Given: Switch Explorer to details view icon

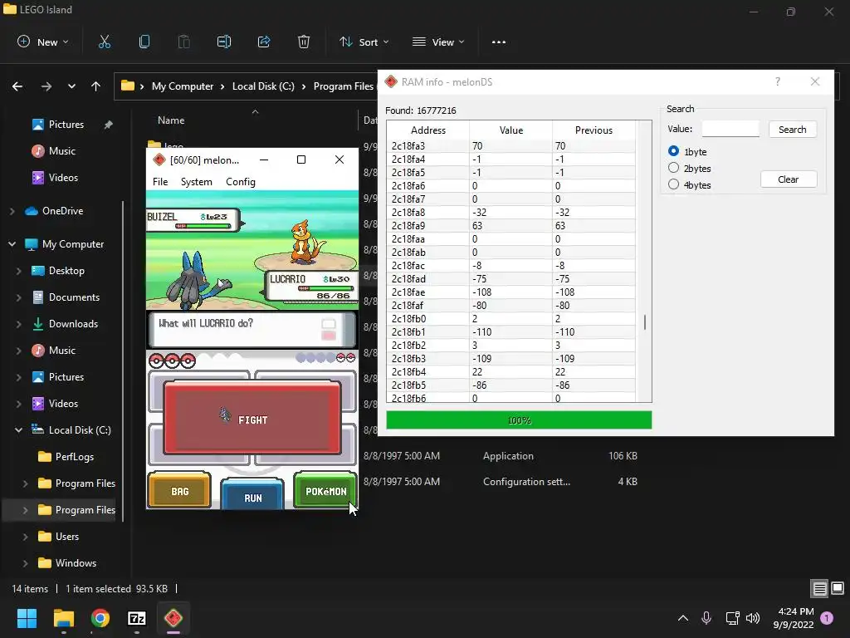Looking at the screenshot, I should [819, 588].
